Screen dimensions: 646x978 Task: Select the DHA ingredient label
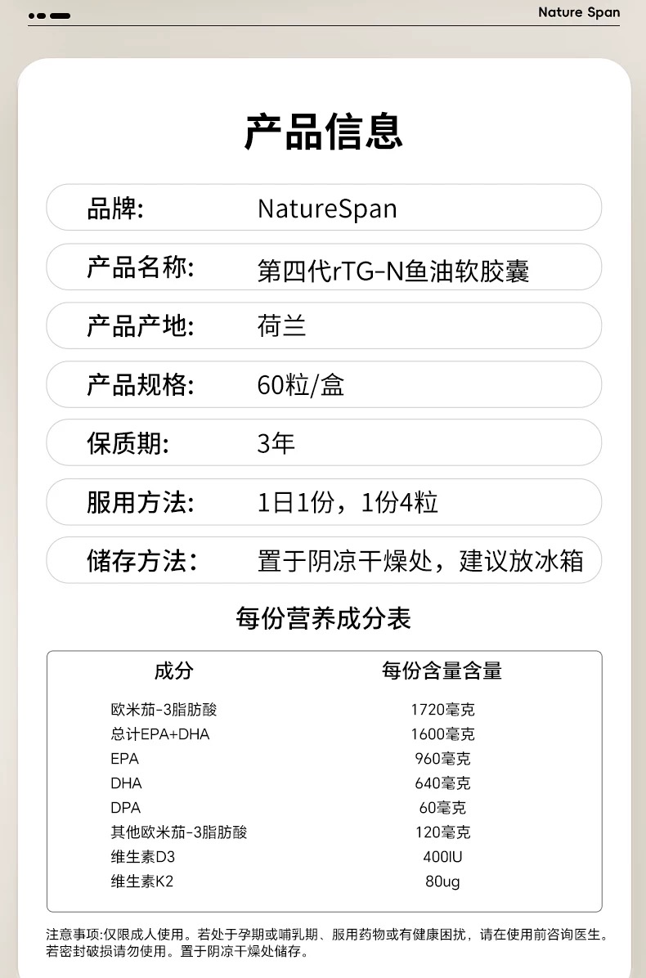[x=127, y=783]
